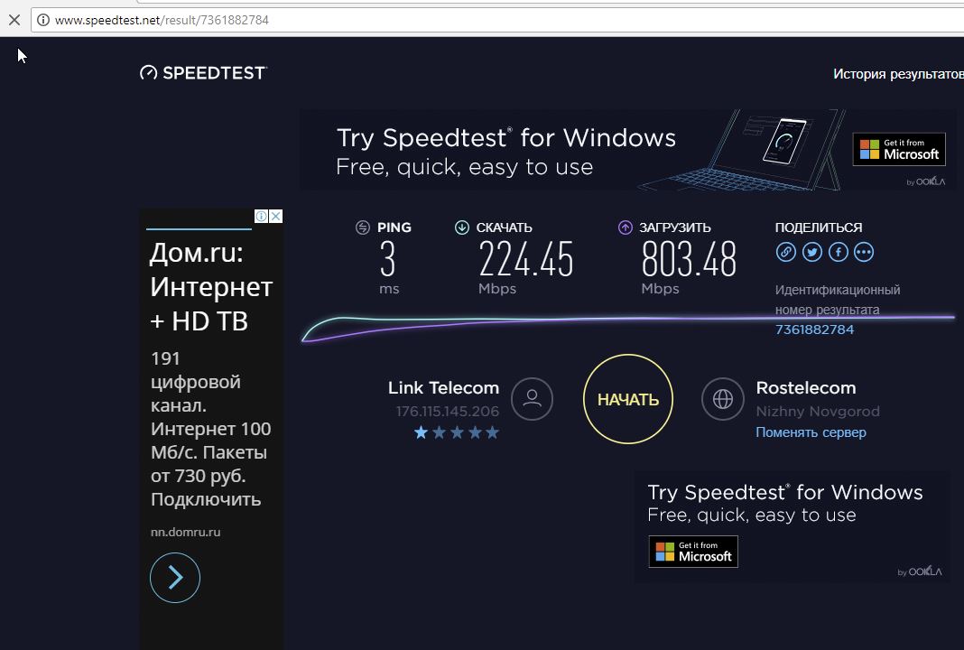Image resolution: width=964 pixels, height=650 pixels.
Task: Start a new test with НАЧАТЬ
Action: pyautogui.click(x=627, y=398)
